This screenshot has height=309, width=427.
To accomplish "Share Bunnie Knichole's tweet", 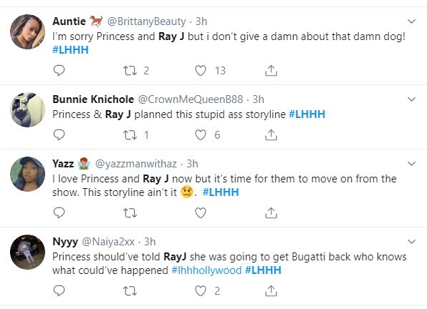I will pyautogui.click(x=271, y=134).
